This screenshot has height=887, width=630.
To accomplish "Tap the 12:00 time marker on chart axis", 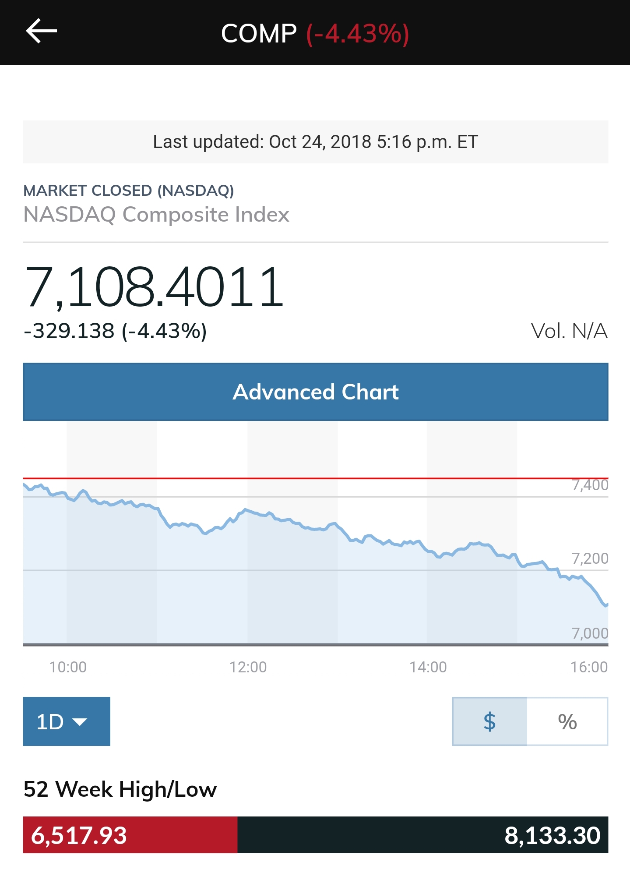I will 248,667.
